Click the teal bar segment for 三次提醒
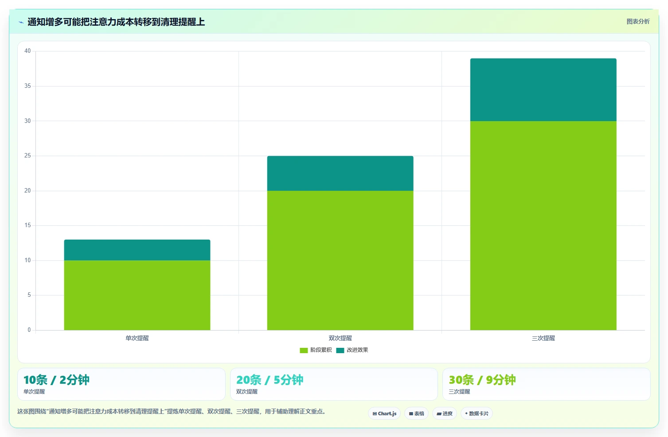The height and width of the screenshot is (437, 668). coord(543,90)
